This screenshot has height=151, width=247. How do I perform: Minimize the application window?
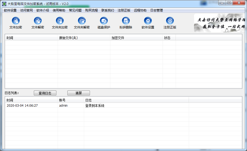coord(222,3)
